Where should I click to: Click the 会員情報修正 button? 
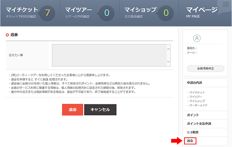tap(206, 68)
